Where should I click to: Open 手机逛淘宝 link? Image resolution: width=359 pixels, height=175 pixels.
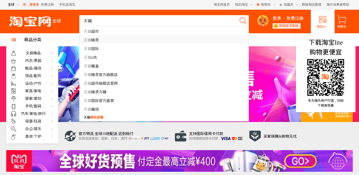tap(67, 5)
